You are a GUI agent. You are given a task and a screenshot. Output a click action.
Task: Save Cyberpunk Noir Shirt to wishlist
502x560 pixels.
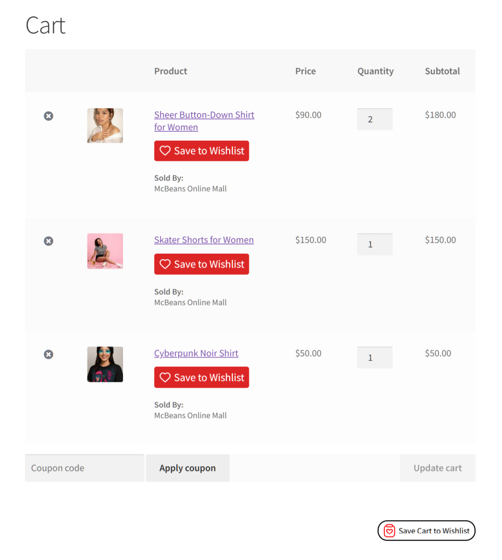(x=201, y=377)
